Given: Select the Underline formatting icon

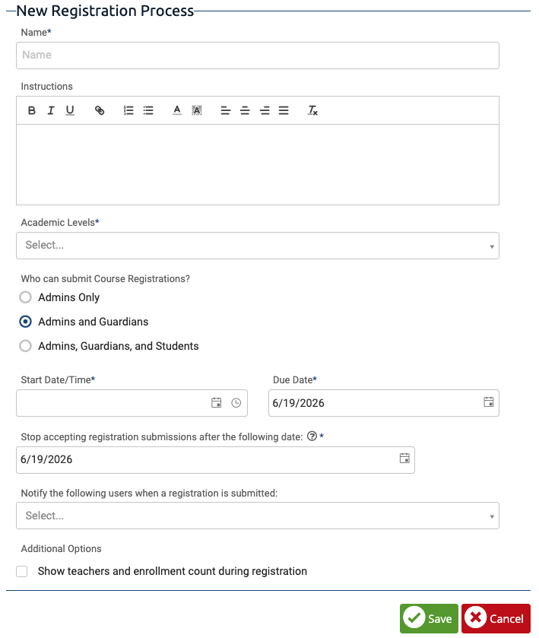Looking at the screenshot, I should coord(69,110).
